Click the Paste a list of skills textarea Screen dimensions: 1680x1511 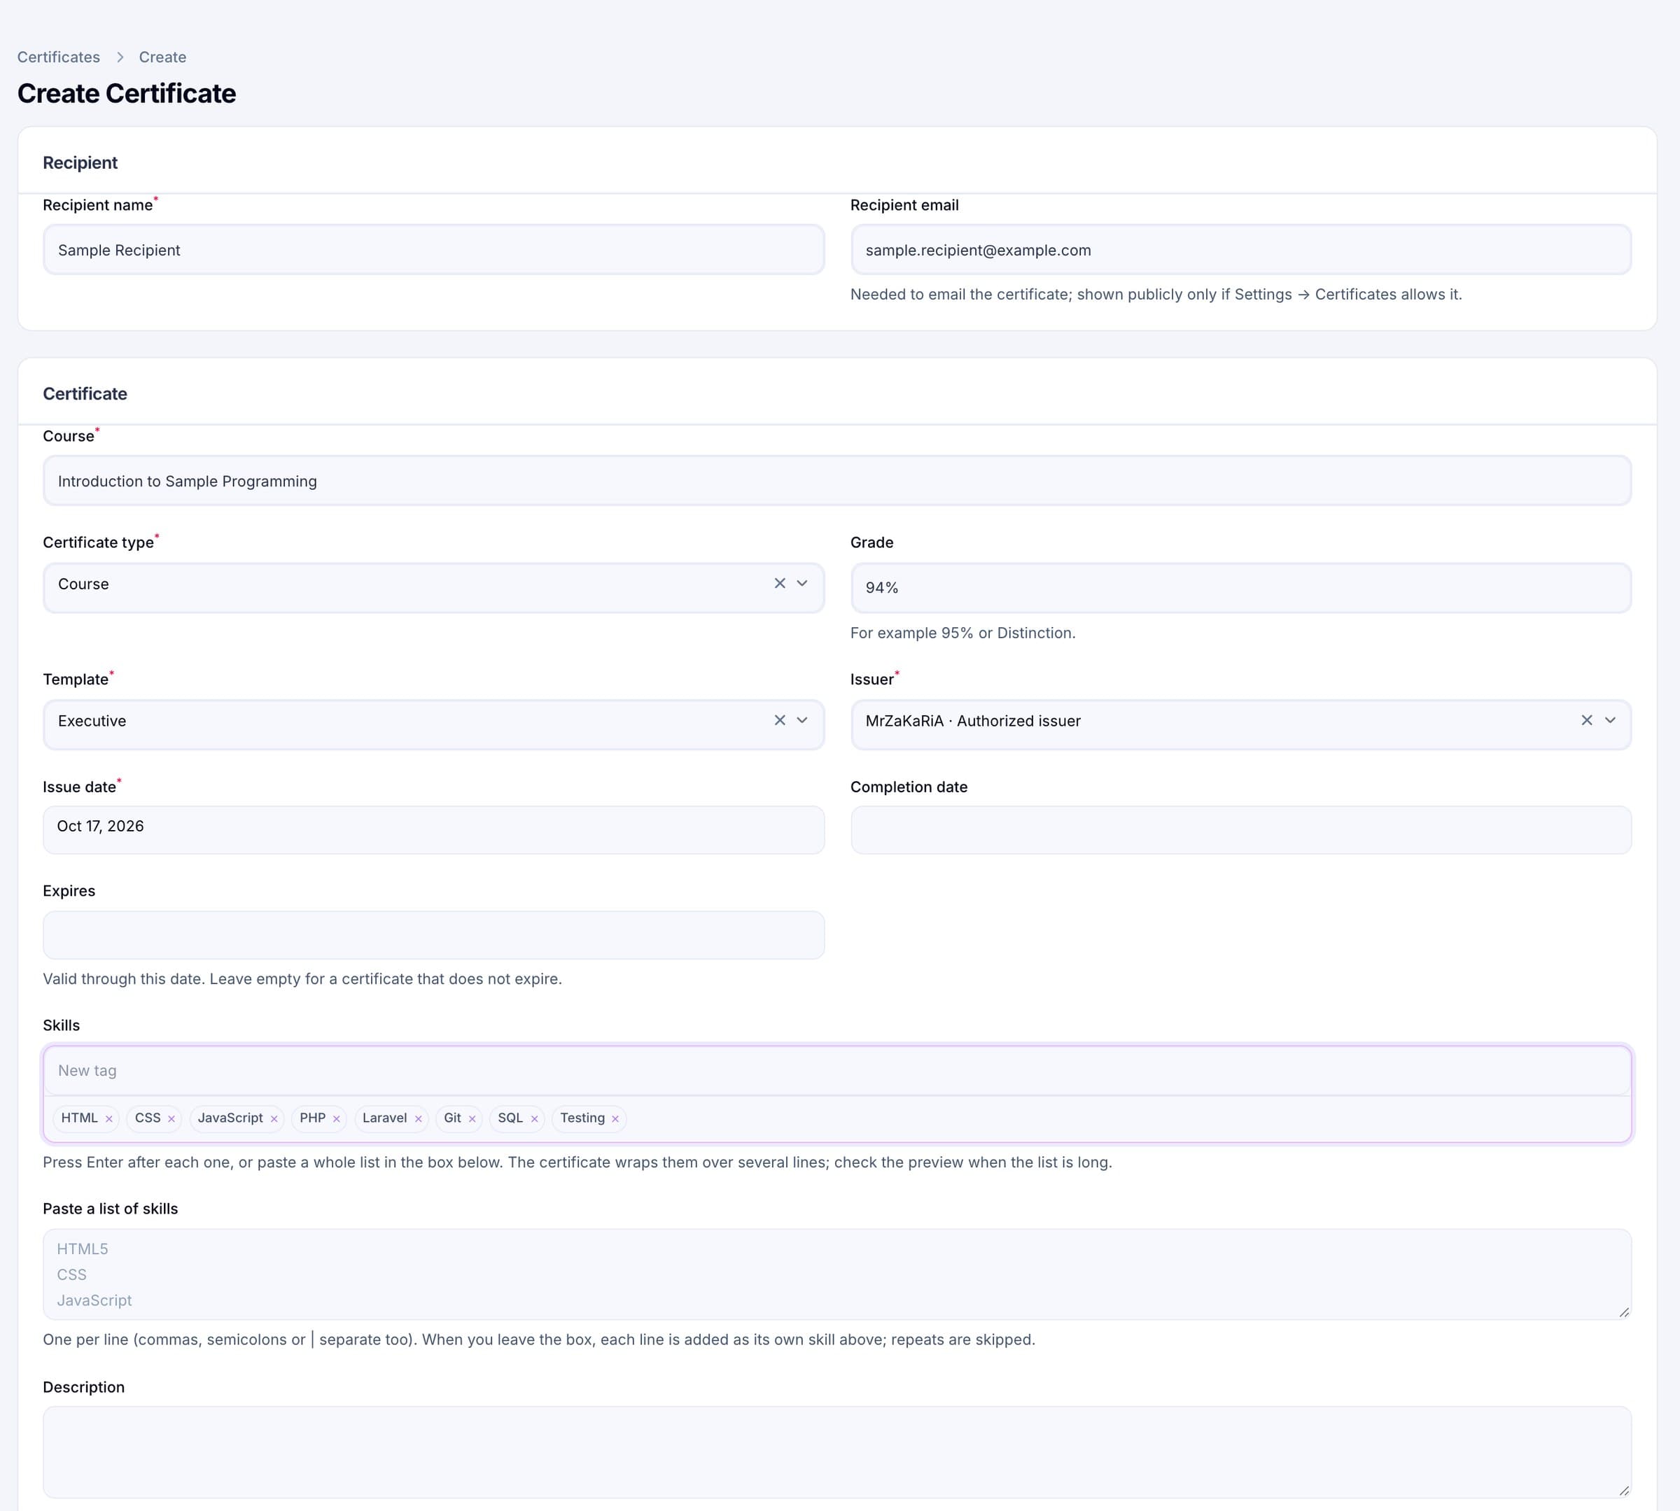(x=837, y=1274)
